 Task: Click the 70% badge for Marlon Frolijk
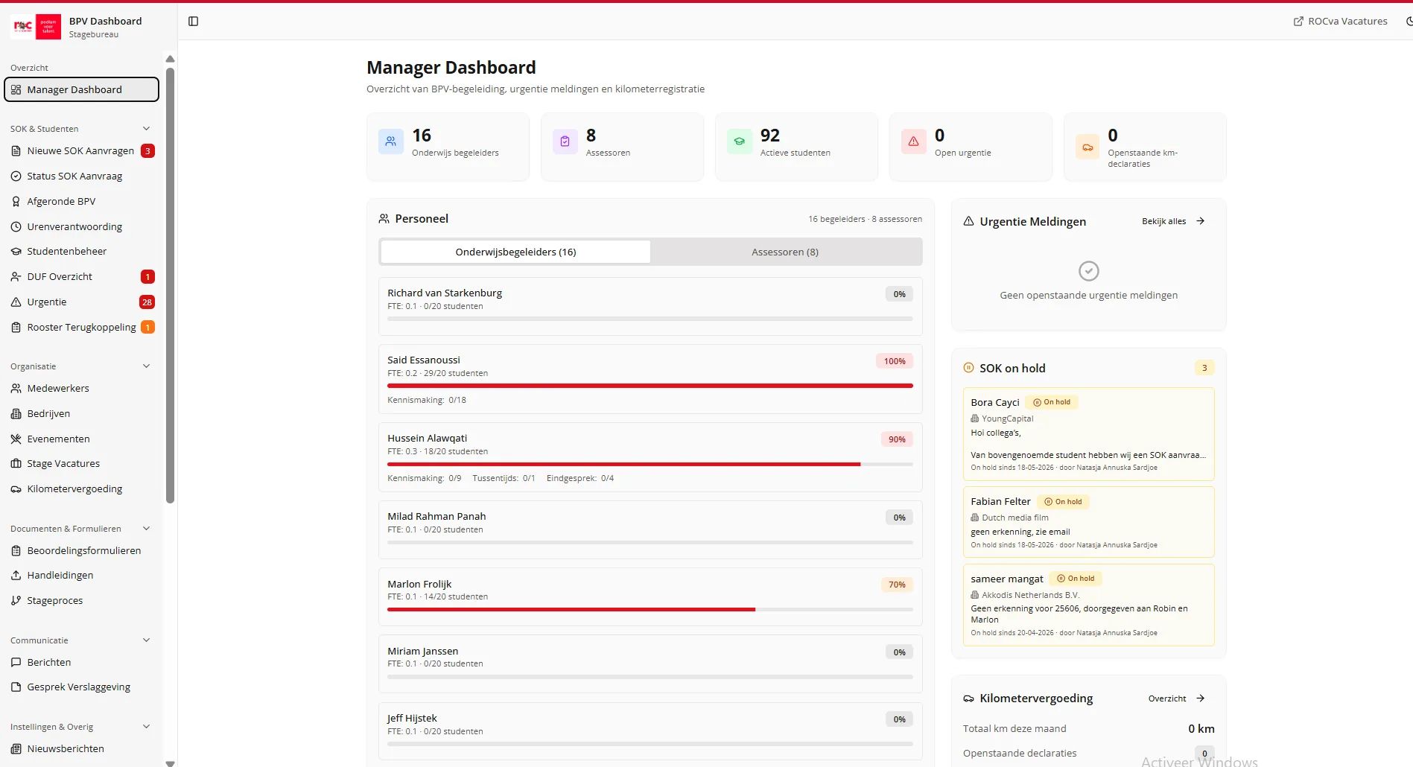[897, 585]
